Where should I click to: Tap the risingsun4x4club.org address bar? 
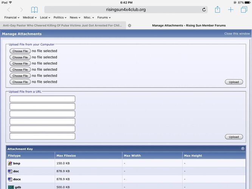[126, 10]
